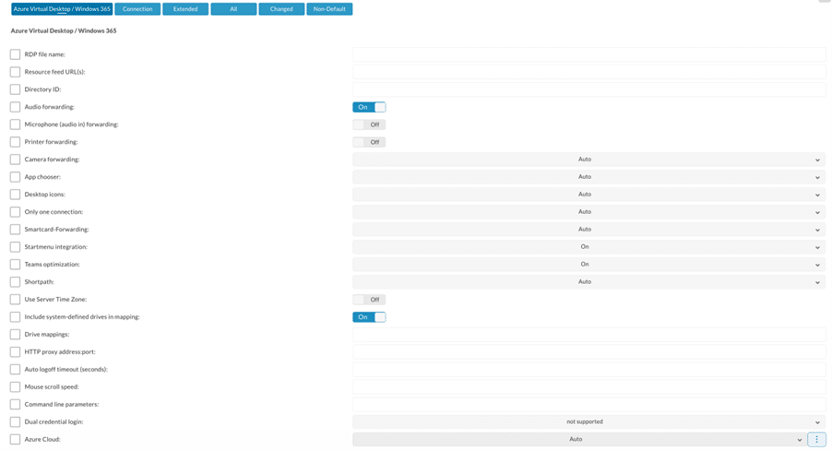The width and height of the screenshot is (832, 450).
Task: Tick the Audio forwarding checkbox
Action: point(15,107)
